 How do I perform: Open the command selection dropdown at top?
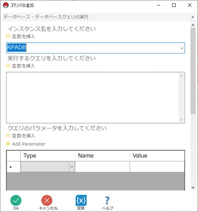(192, 17)
